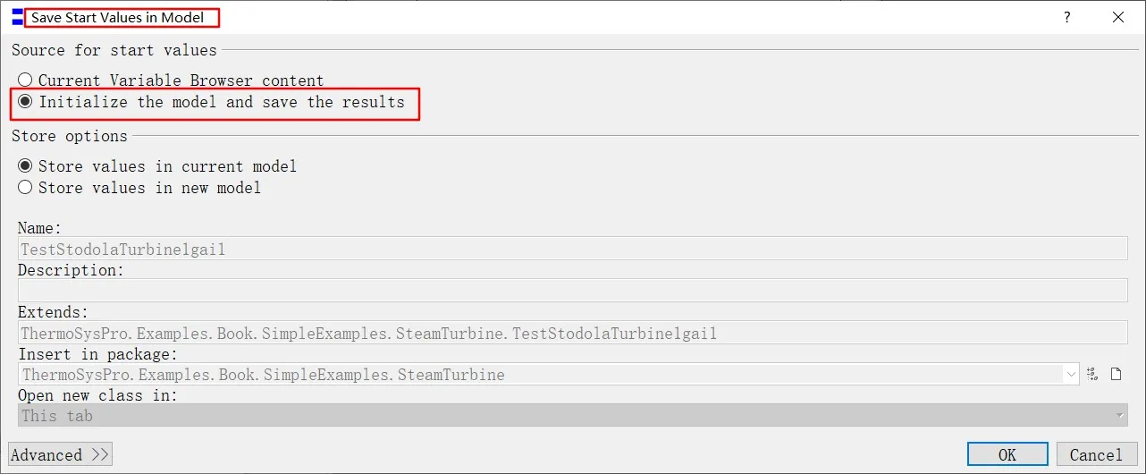Click the Dymola icon in title bar
Screen dimensions: 1146x474
17,16
